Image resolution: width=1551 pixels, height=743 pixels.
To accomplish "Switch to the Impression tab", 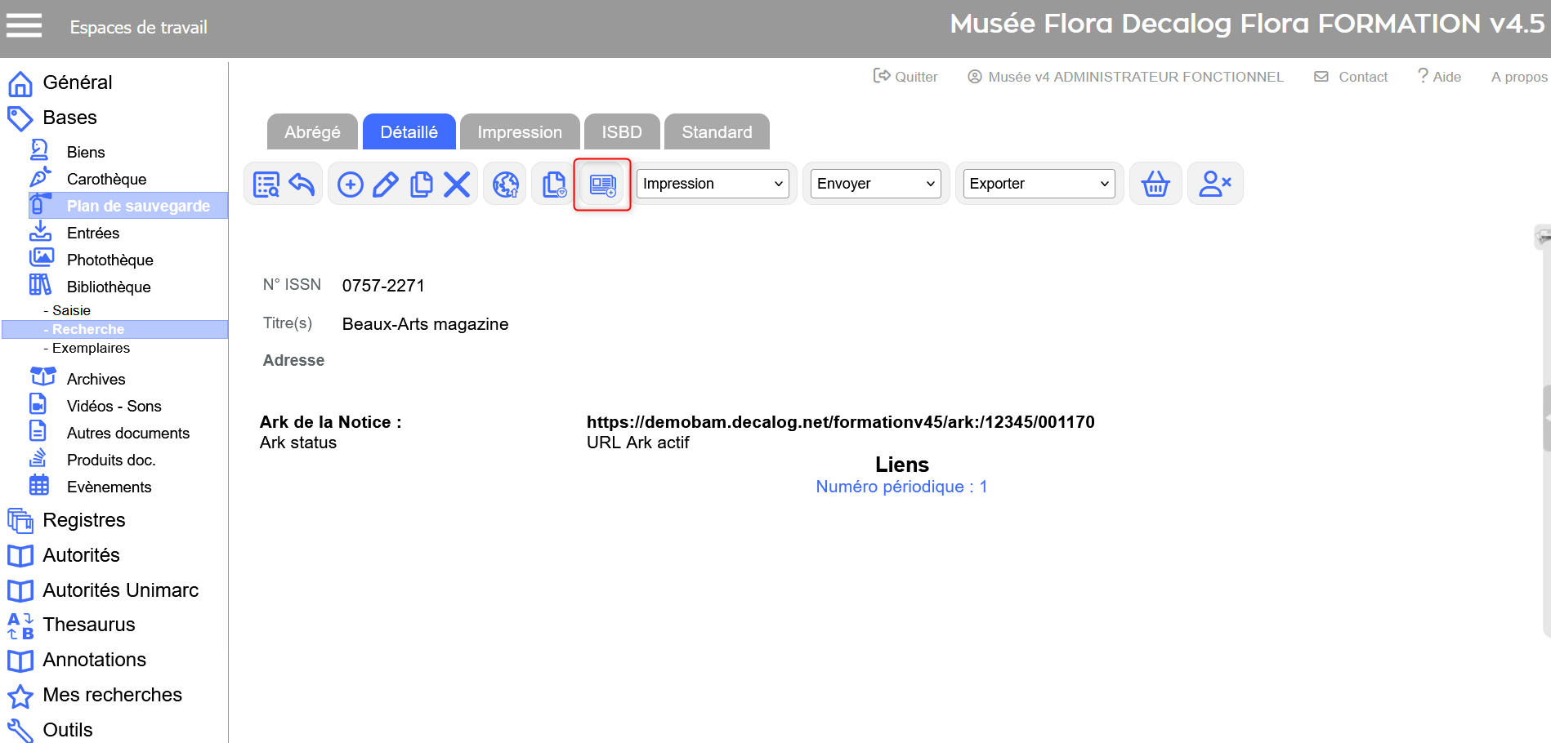I will click(520, 131).
